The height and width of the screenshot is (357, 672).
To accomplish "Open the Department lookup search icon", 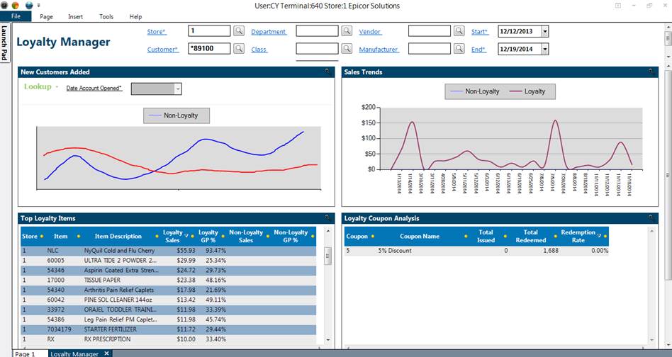I will (x=347, y=31).
